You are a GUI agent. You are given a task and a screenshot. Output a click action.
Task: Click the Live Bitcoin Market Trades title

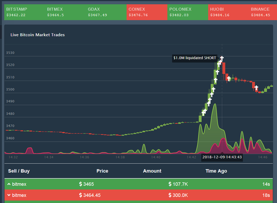(x=38, y=35)
